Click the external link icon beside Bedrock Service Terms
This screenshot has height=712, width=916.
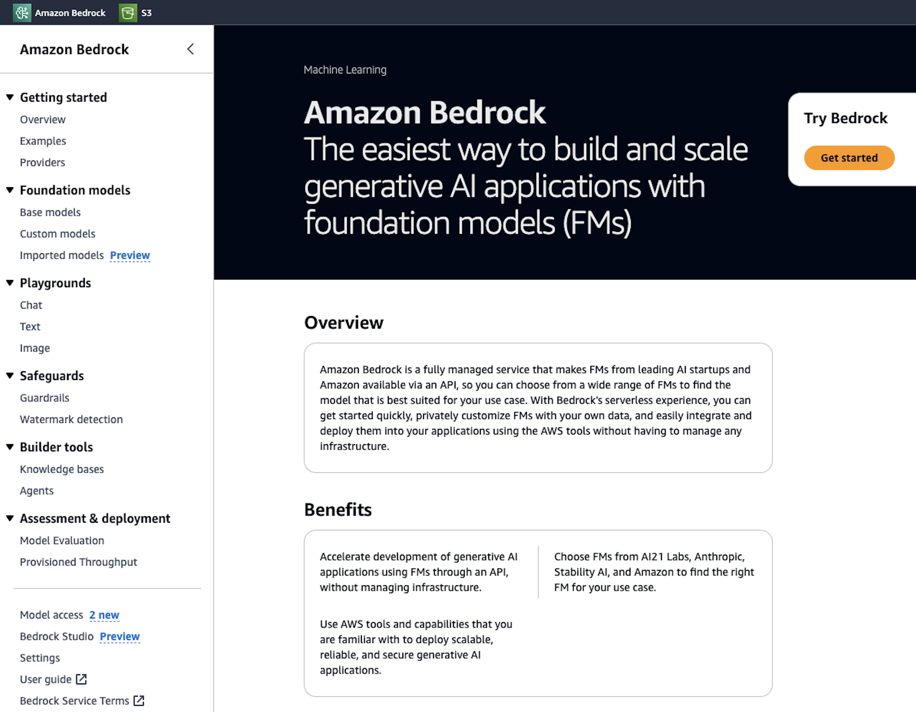139,701
